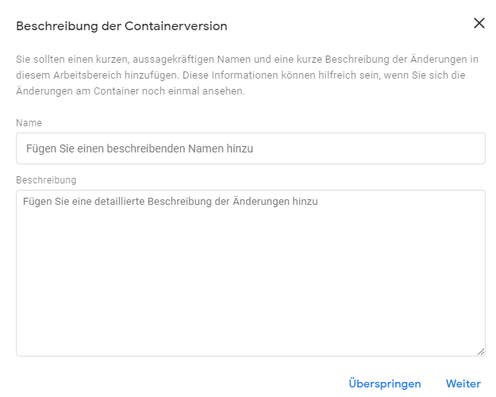The height and width of the screenshot is (397, 496).
Task: Click the help text line starting Sie sollten
Action: click(x=247, y=60)
